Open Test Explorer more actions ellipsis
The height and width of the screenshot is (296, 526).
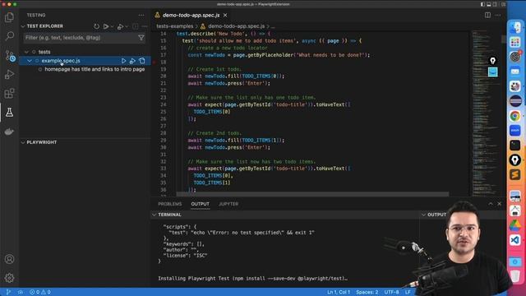point(145,26)
